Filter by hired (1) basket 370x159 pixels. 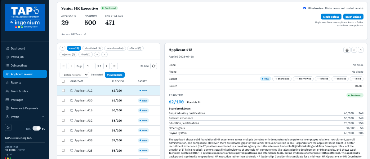tap(85, 54)
